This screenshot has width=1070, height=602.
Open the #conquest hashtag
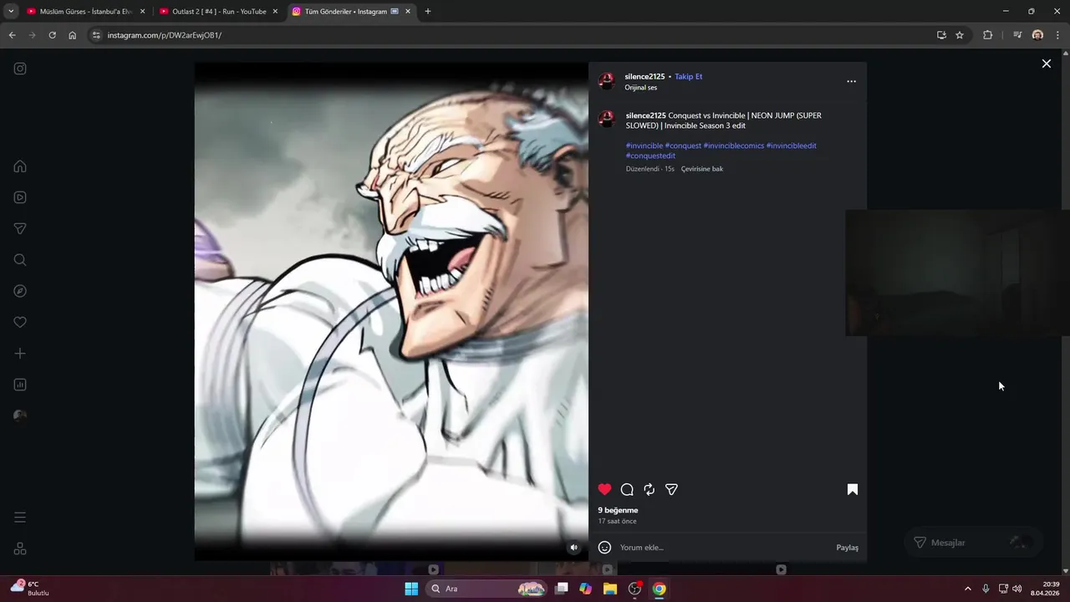(683, 145)
